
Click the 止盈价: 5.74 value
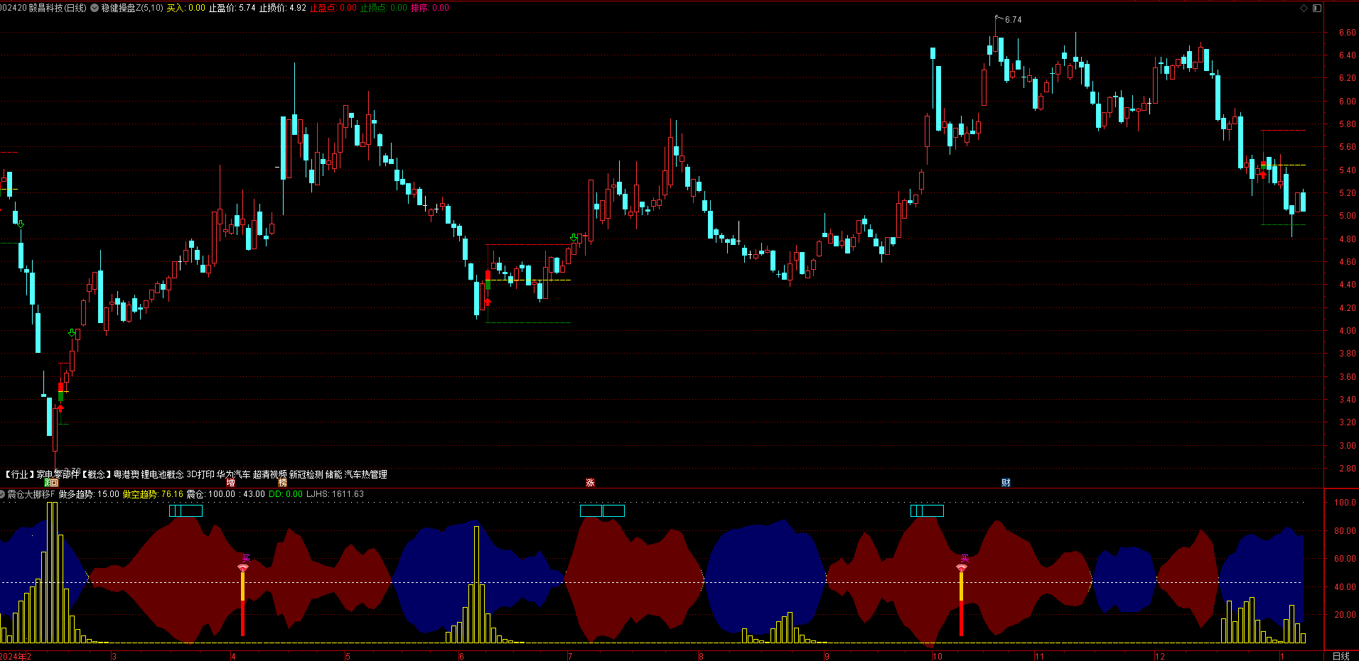232,8
